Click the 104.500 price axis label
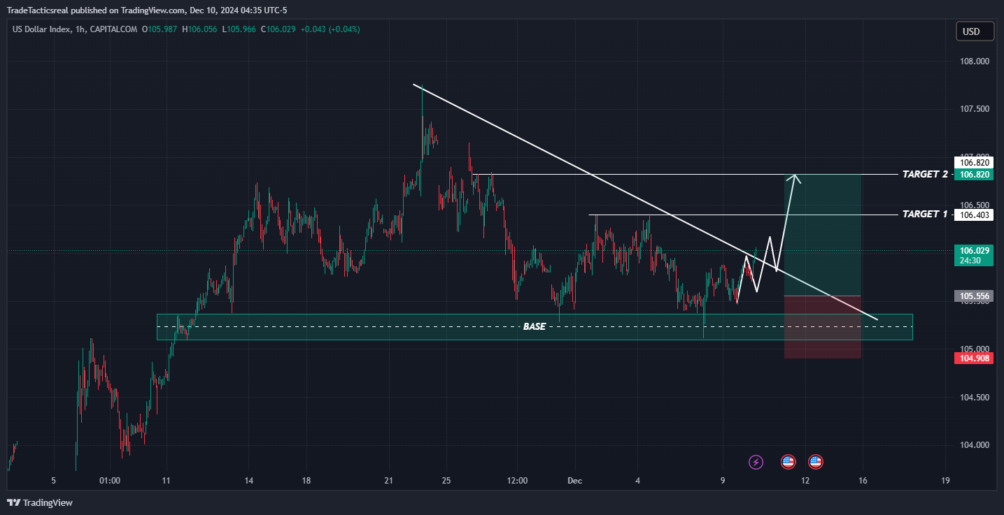The height and width of the screenshot is (515, 1004). [x=975, y=398]
